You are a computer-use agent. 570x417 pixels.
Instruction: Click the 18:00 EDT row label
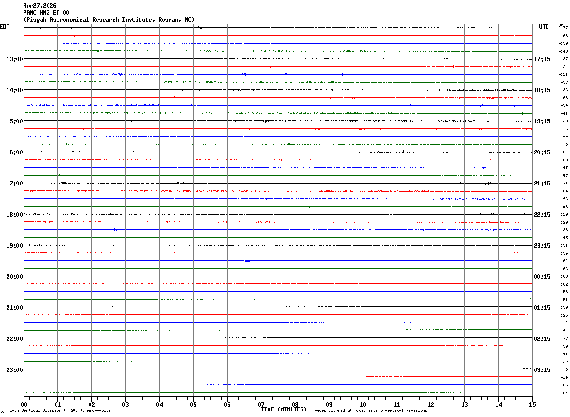coord(15,215)
